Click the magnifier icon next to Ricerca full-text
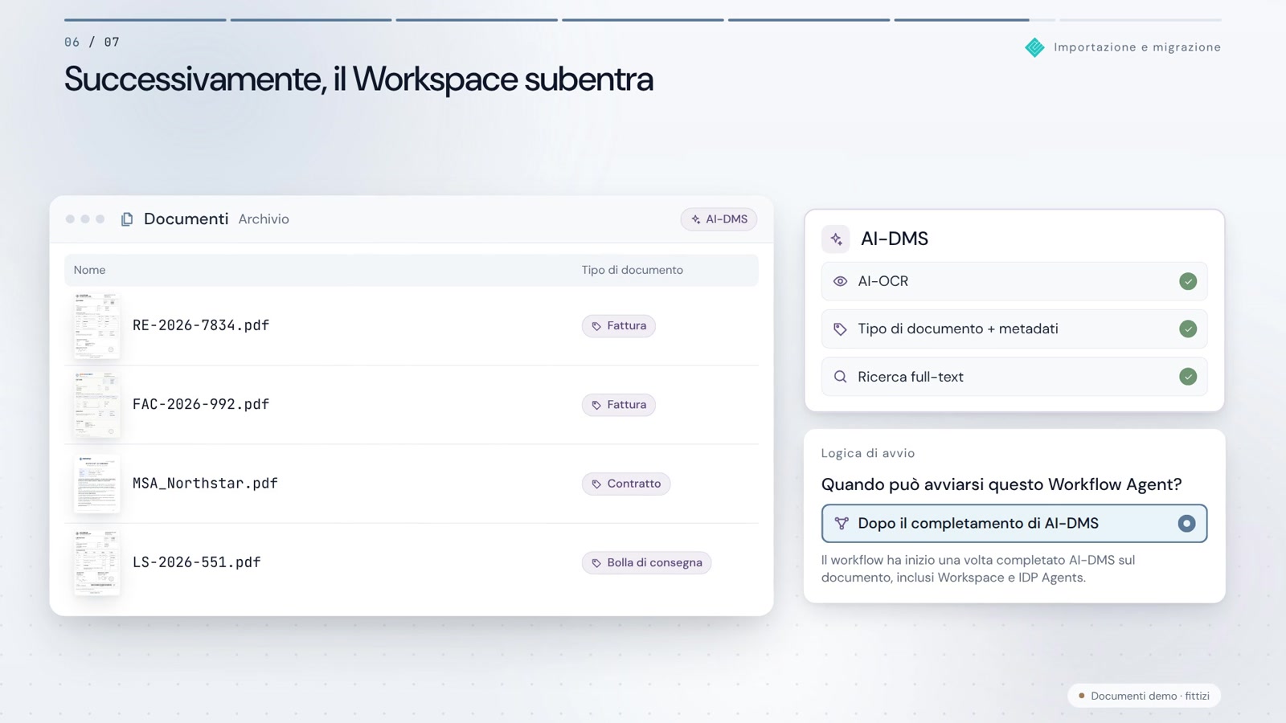This screenshot has width=1286, height=723. tap(840, 377)
